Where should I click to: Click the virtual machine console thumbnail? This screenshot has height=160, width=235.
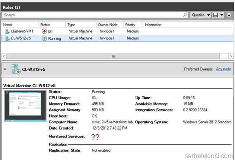tap(25, 106)
